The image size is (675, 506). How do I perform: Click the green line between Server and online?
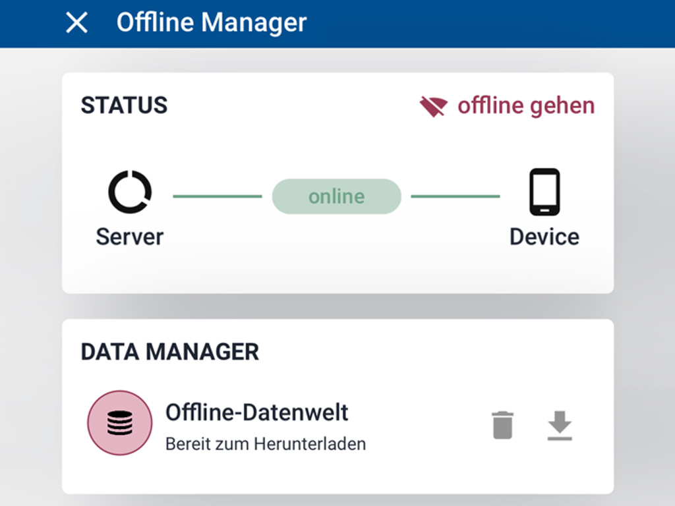(217, 196)
